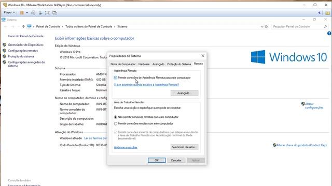The width and height of the screenshot is (332, 186).
Task: Click shield icon beside Configurações remotas
Action: point(5,51)
